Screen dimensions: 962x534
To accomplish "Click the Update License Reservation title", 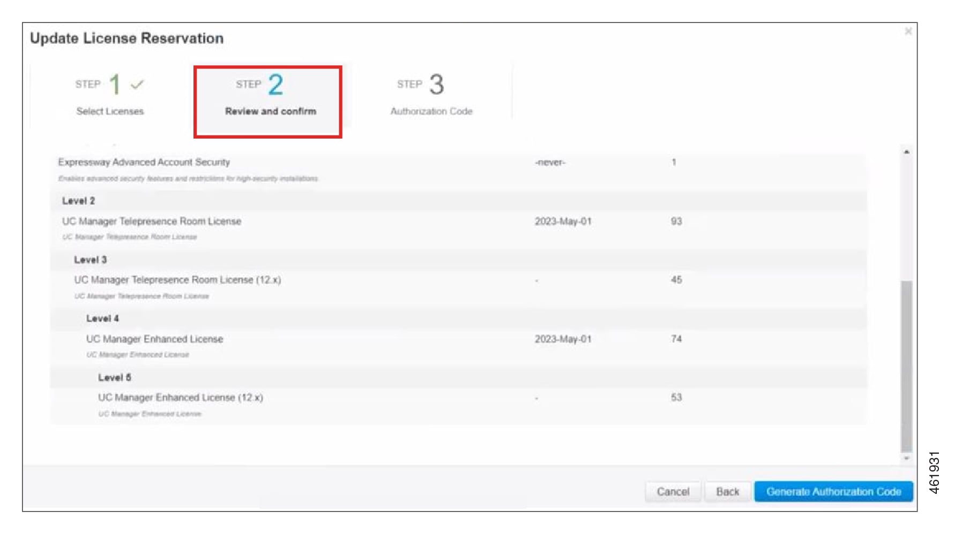I will (x=126, y=39).
